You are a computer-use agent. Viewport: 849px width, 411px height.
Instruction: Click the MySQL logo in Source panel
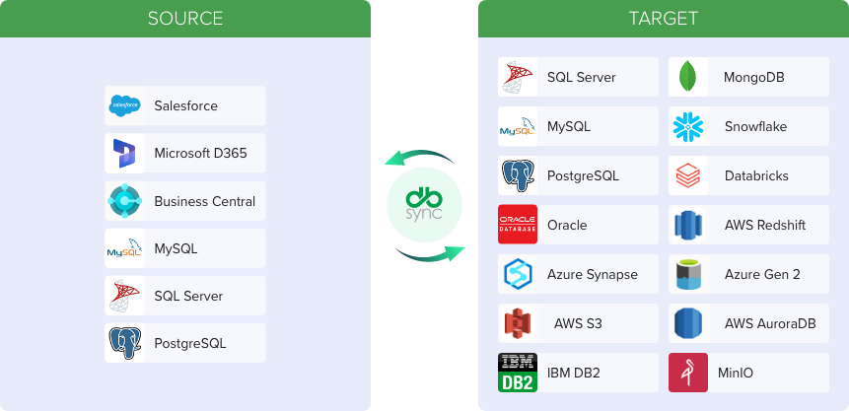click(124, 248)
